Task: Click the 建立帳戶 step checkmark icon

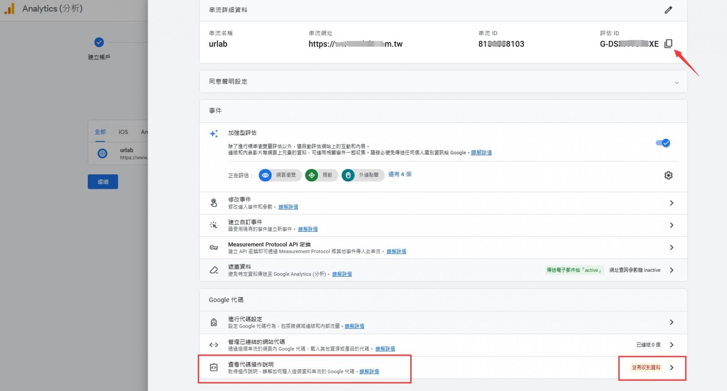Action: [99, 42]
